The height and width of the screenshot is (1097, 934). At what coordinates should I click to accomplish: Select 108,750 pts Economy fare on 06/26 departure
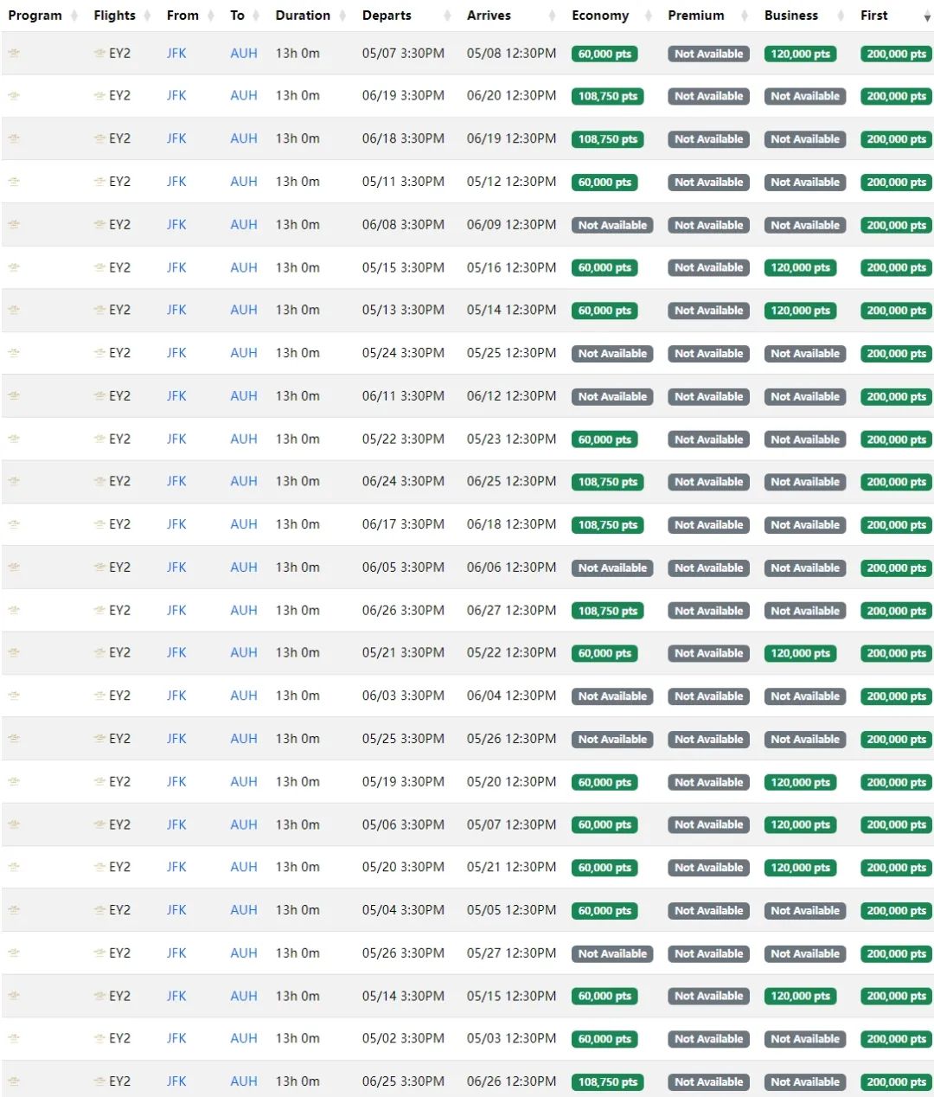pyautogui.click(x=607, y=611)
